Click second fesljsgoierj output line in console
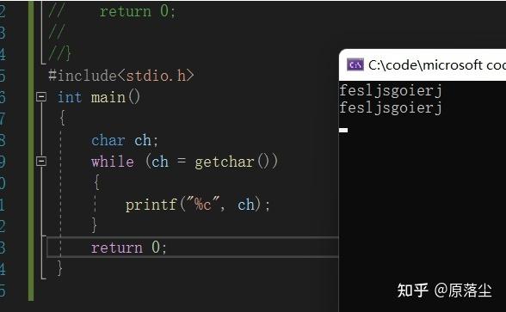Viewport: 506px width, 312px height. [x=391, y=107]
